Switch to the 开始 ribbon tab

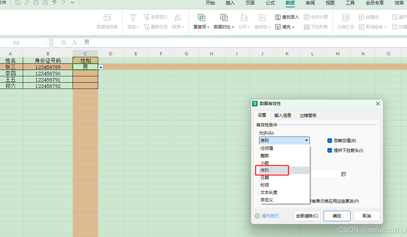[x=210, y=3]
